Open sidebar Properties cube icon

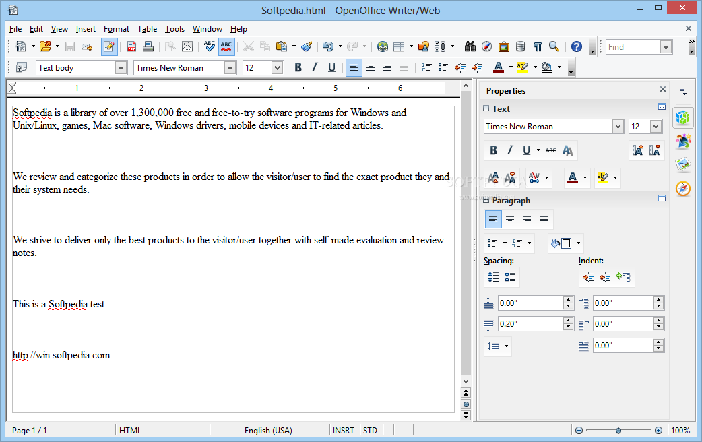[x=683, y=118]
